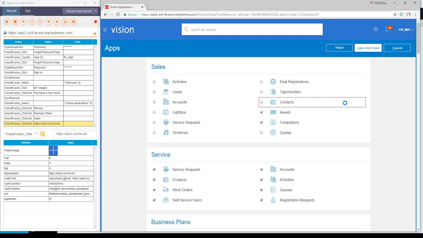Click the Deal Registrations icon

tap(273, 81)
